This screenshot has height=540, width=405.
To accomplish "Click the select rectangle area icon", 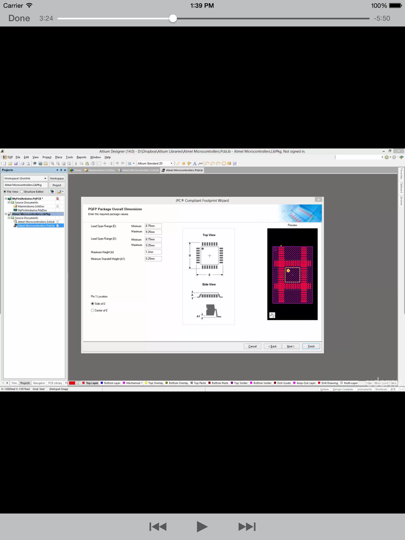I will [x=99, y=164].
